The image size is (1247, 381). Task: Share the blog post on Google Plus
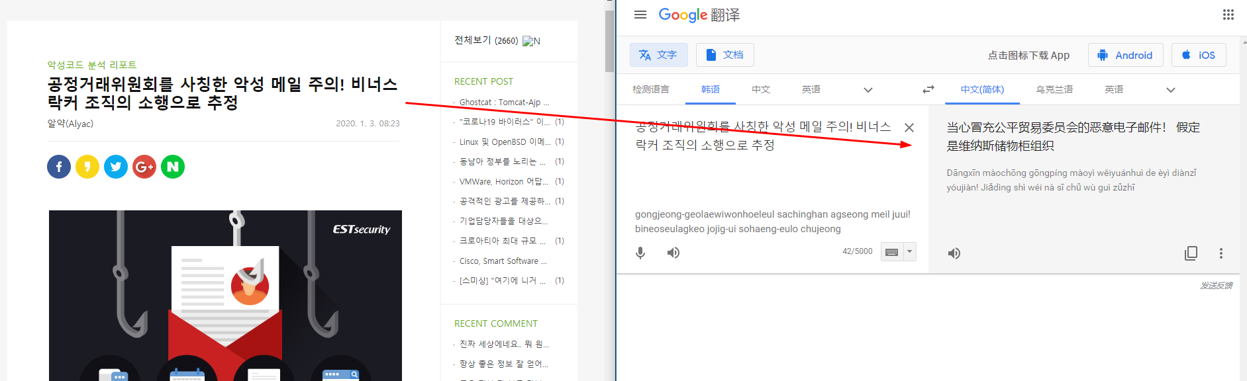[x=144, y=167]
